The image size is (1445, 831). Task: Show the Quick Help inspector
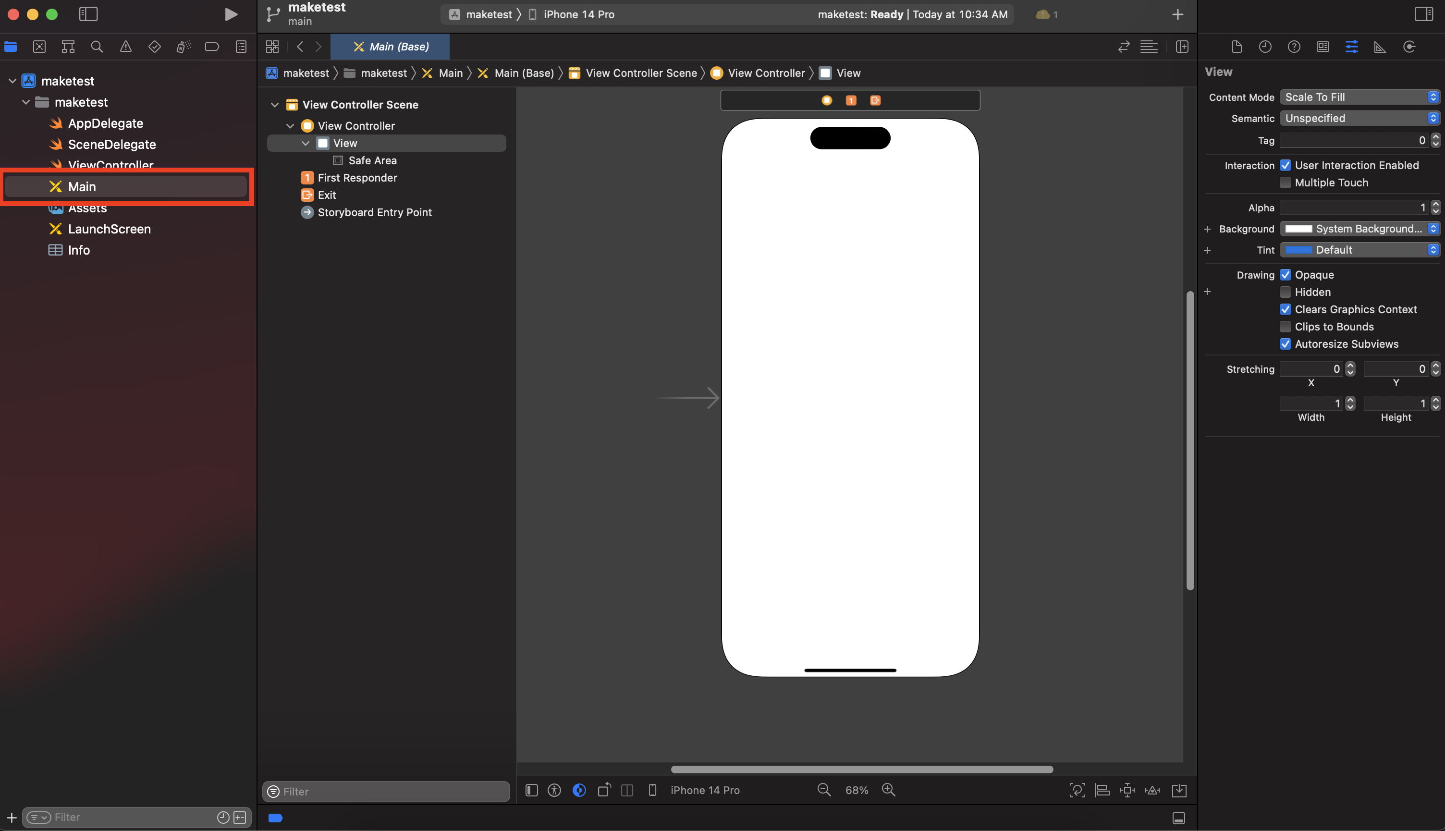pos(1294,47)
